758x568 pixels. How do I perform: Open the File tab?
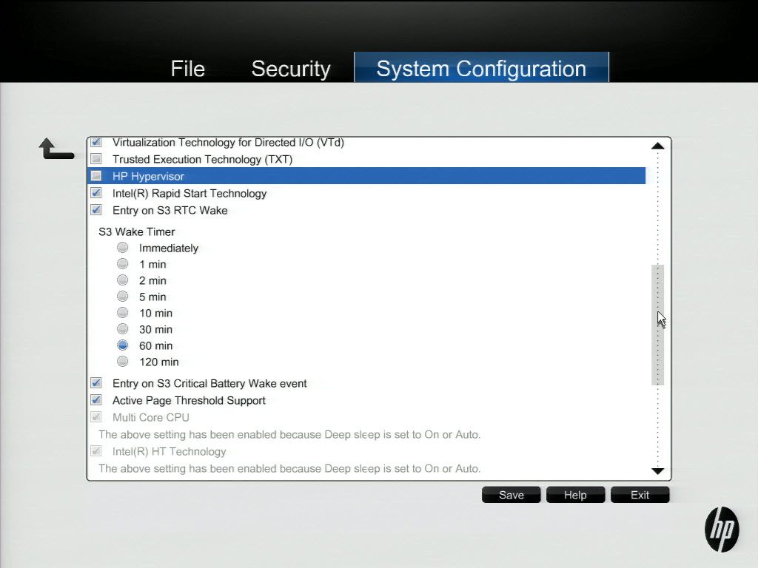187,69
